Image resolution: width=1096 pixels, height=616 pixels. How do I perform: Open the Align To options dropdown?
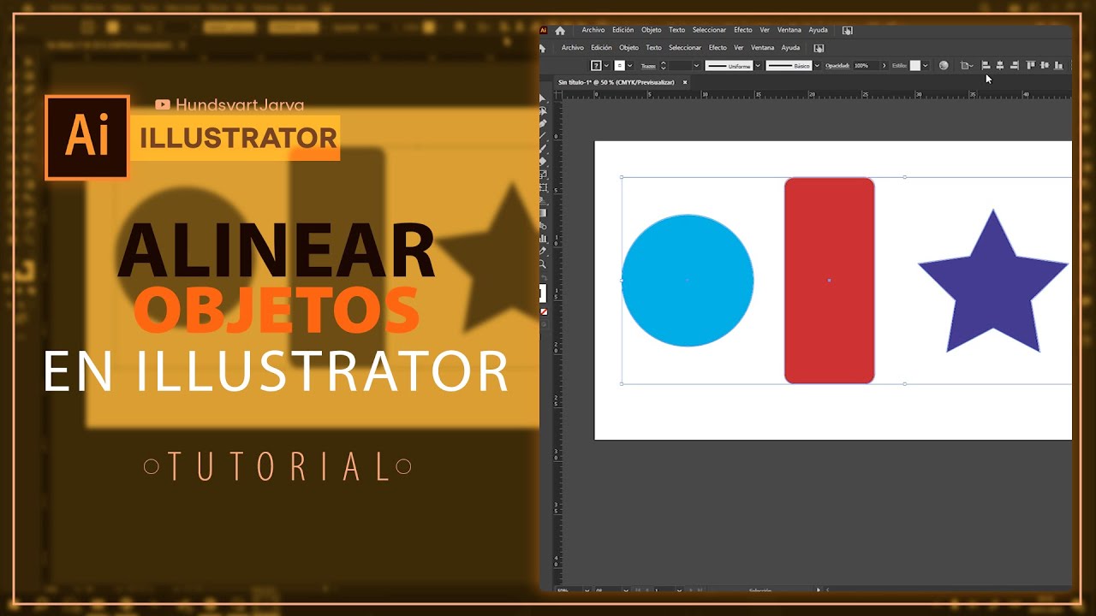coord(967,65)
